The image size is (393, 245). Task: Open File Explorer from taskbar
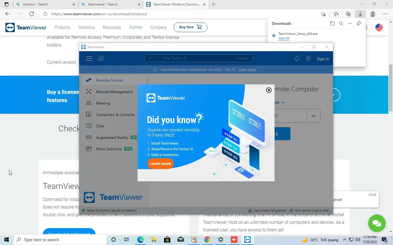154,240
